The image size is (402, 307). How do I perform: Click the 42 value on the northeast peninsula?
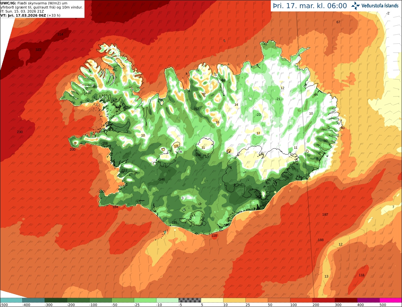[x=265, y=44]
